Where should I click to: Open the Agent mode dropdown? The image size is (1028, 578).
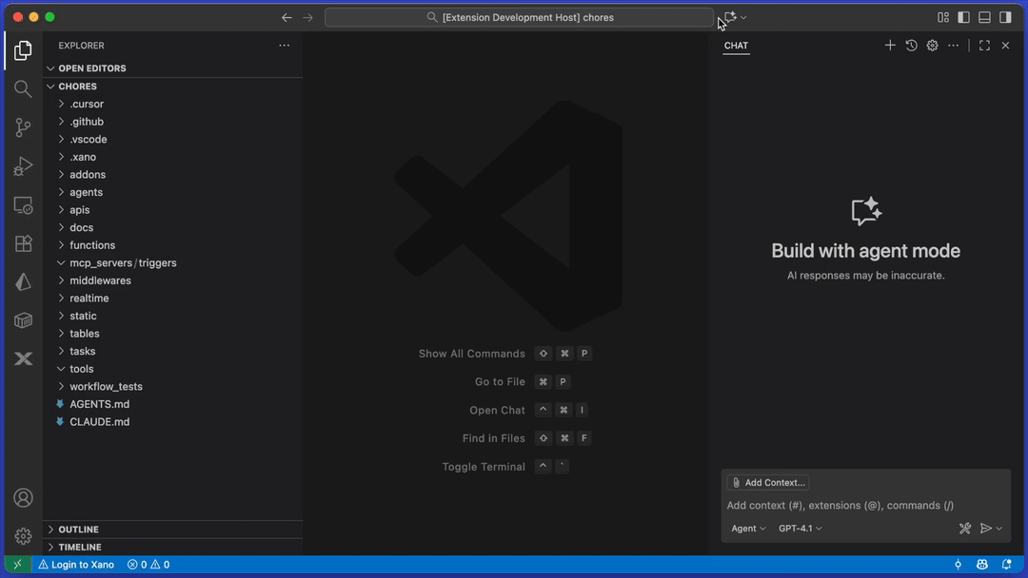pyautogui.click(x=748, y=529)
